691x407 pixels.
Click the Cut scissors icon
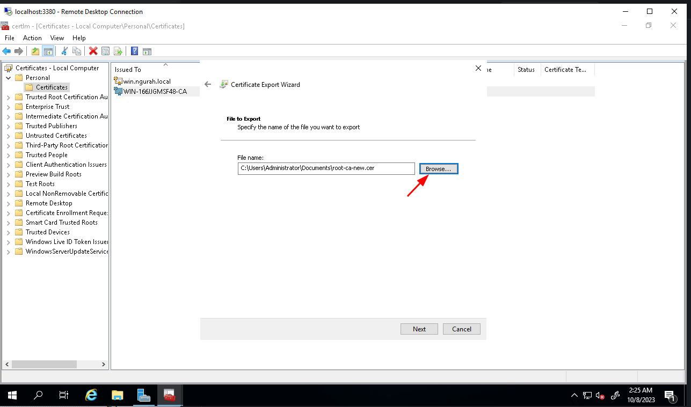coord(64,51)
